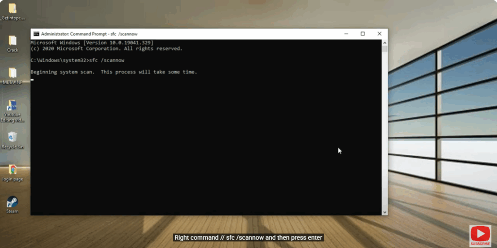Maximize the Command Prompt window
Image resolution: width=497 pixels, height=248 pixels.
(363, 34)
